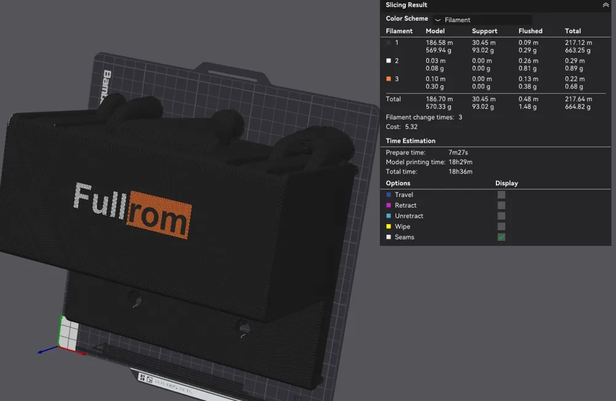Click filament 3 model value 0.10 m

point(436,79)
